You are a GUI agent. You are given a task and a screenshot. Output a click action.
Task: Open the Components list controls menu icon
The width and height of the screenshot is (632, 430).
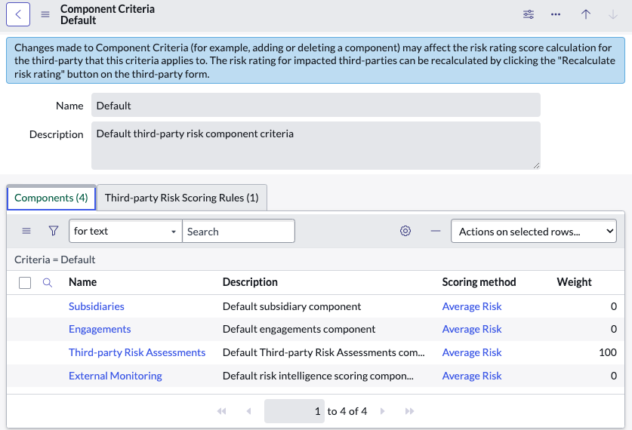(26, 231)
